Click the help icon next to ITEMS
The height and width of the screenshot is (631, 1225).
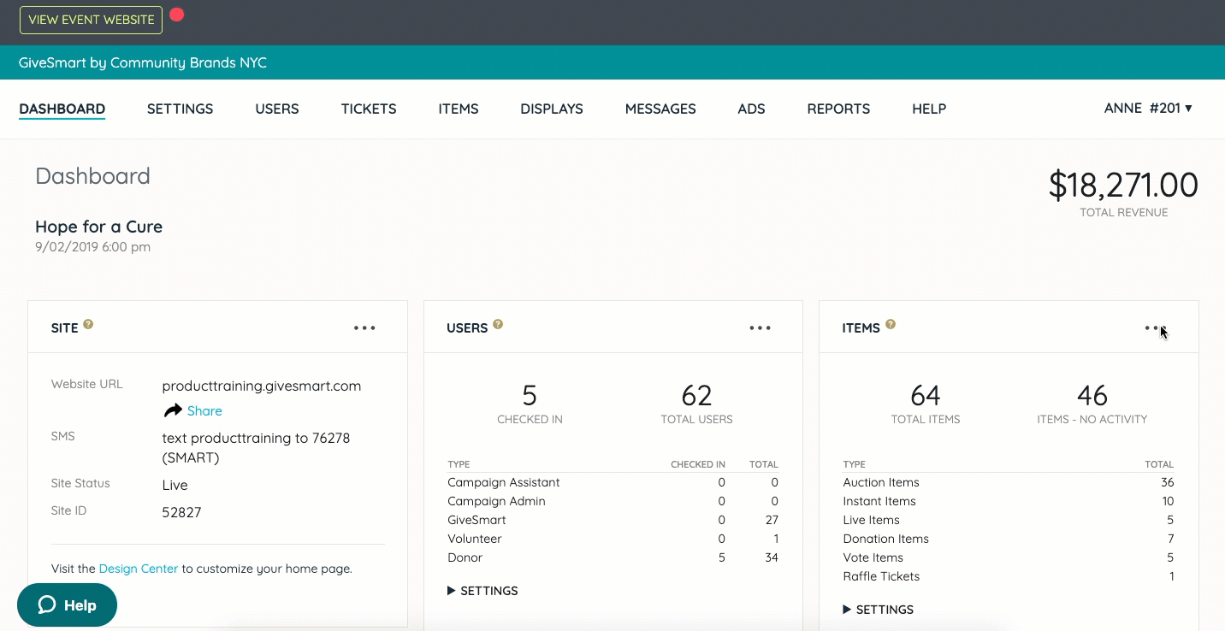[x=891, y=325]
